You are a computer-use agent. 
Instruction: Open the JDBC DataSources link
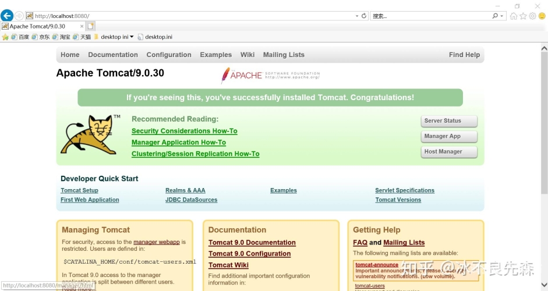click(191, 200)
